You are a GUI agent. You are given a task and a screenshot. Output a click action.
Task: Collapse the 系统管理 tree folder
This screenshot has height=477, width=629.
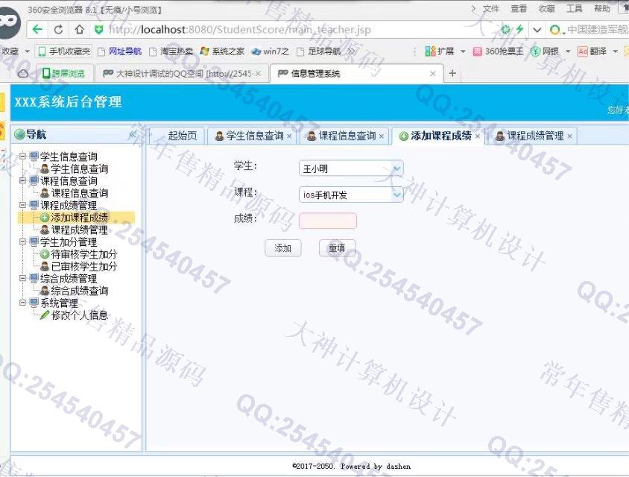pyautogui.click(x=23, y=303)
